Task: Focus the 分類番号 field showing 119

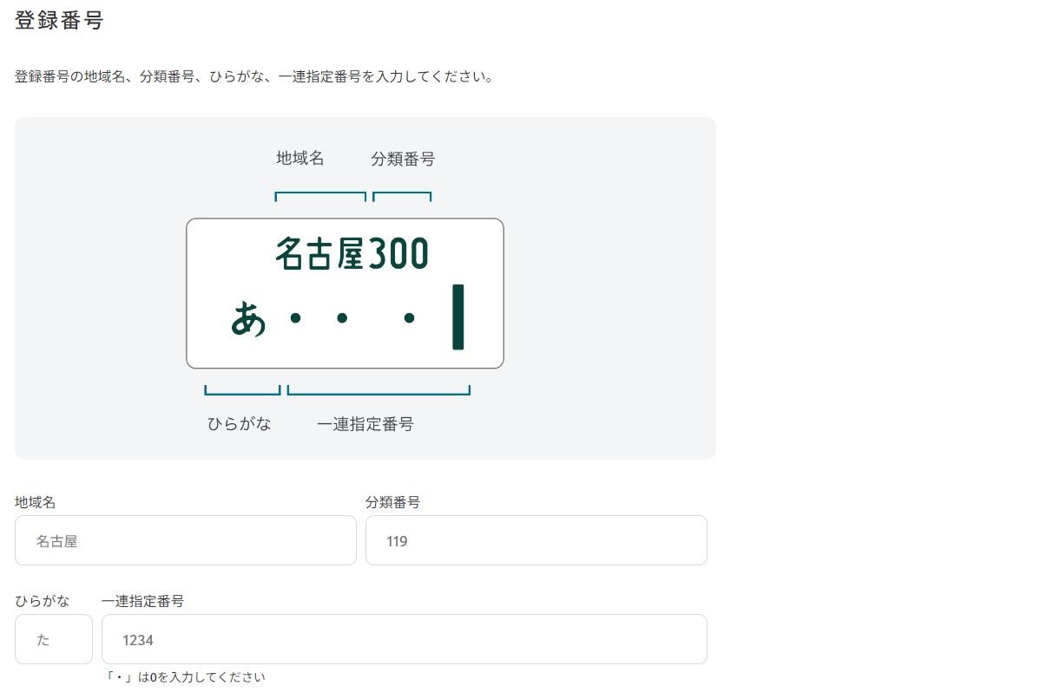Action: point(536,540)
